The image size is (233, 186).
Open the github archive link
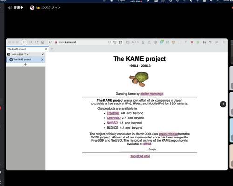pyautogui.click(x=147, y=144)
